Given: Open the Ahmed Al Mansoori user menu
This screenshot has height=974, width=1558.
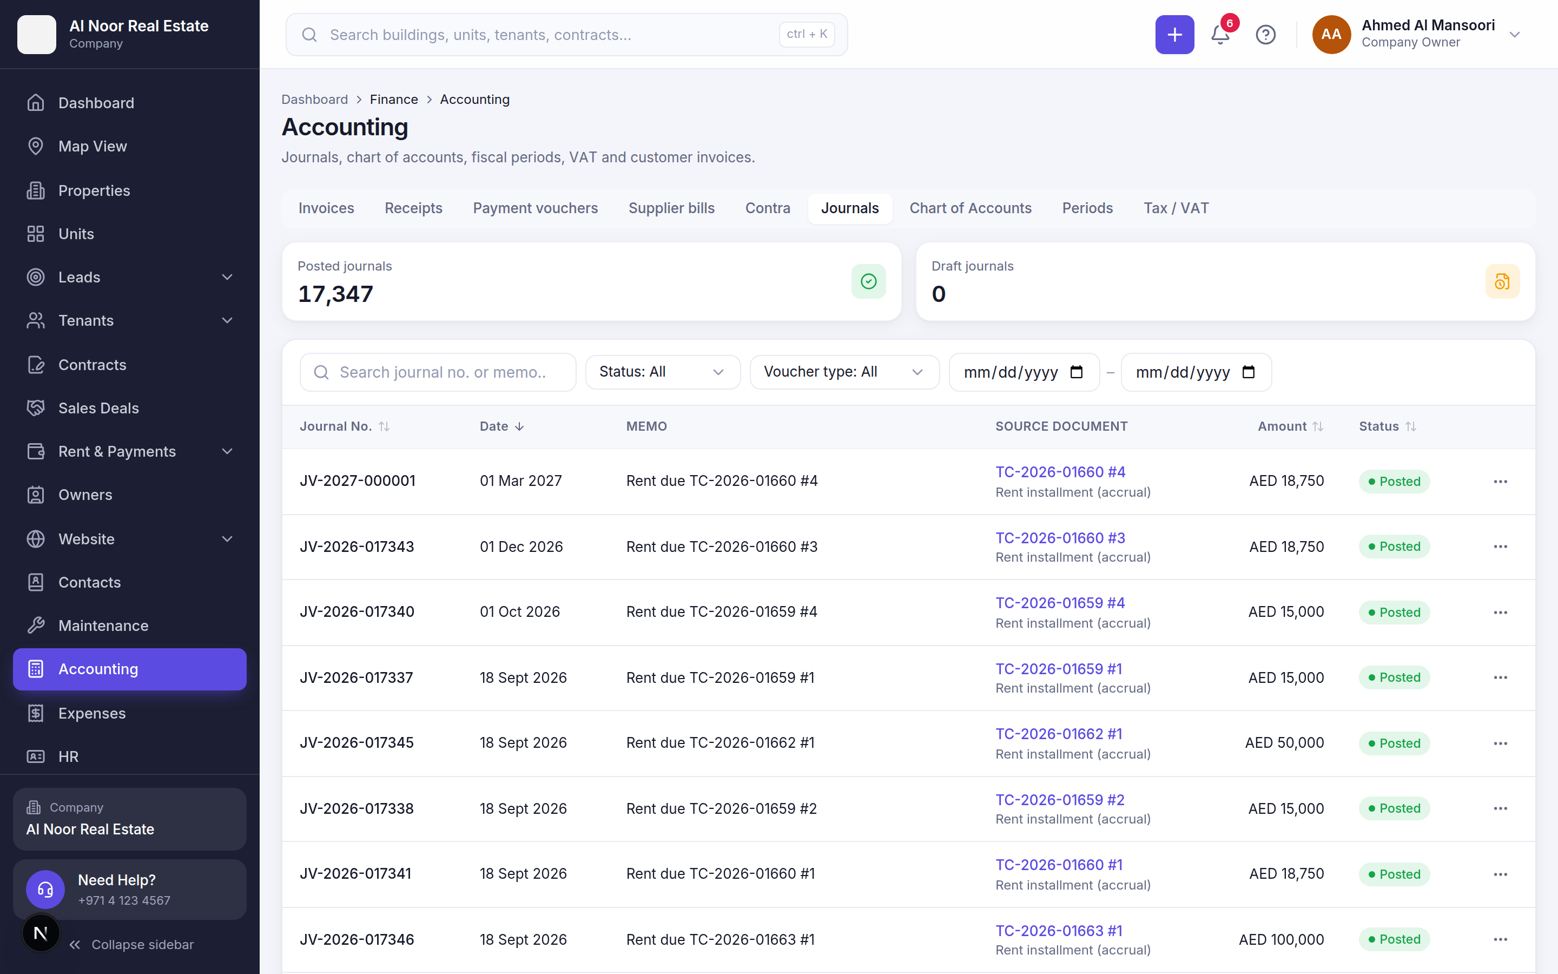Looking at the screenshot, I should pyautogui.click(x=1416, y=34).
